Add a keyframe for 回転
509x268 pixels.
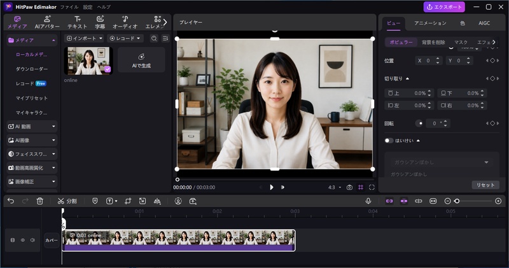pyautogui.click(x=492, y=123)
